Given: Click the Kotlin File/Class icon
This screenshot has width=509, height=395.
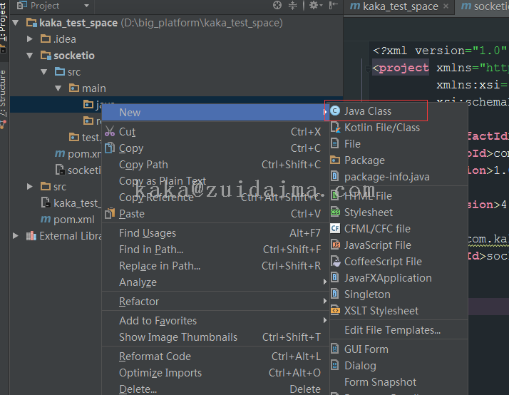Looking at the screenshot, I should pos(335,127).
